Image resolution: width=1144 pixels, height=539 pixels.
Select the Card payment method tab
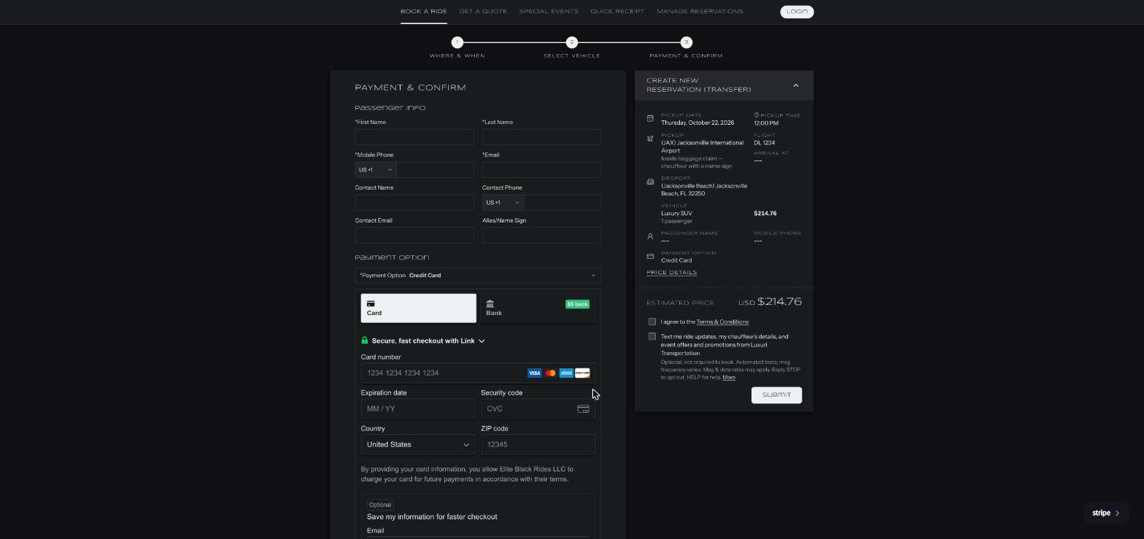[x=419, y=309]
